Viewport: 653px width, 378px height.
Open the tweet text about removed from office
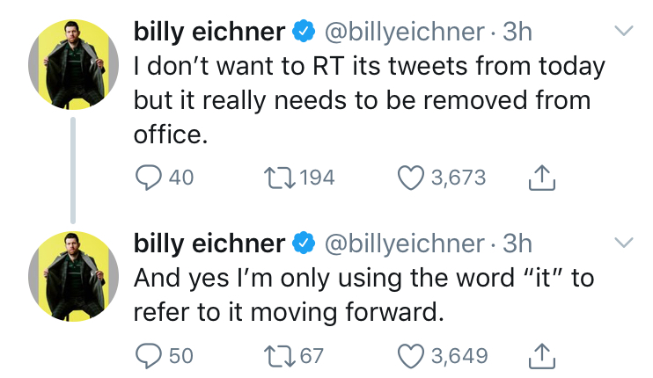click(369, 100)
